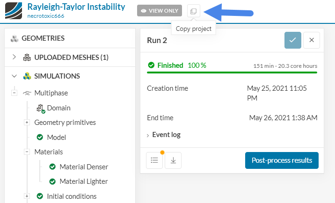Expand the Geometry primitives node
Screen dimensions: 335x203
pyautogui.click(x=27, y=123)
